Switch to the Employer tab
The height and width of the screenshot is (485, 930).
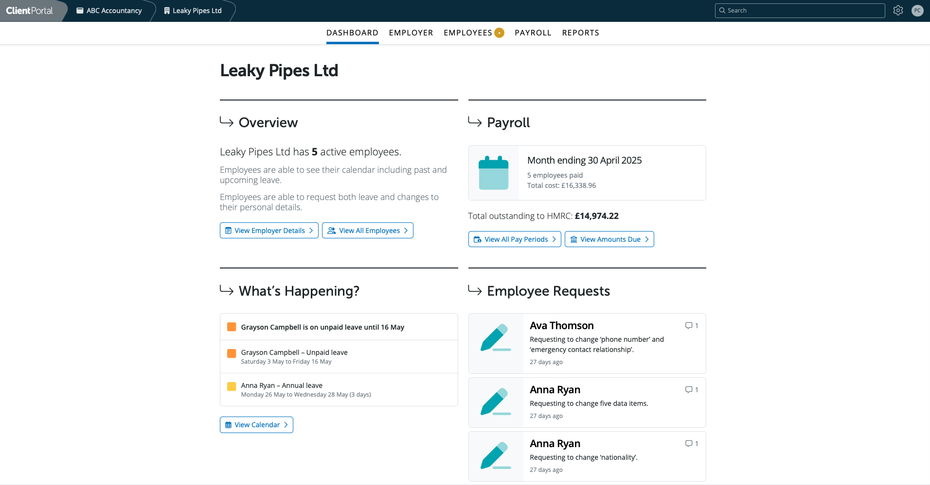click(411, 33)
